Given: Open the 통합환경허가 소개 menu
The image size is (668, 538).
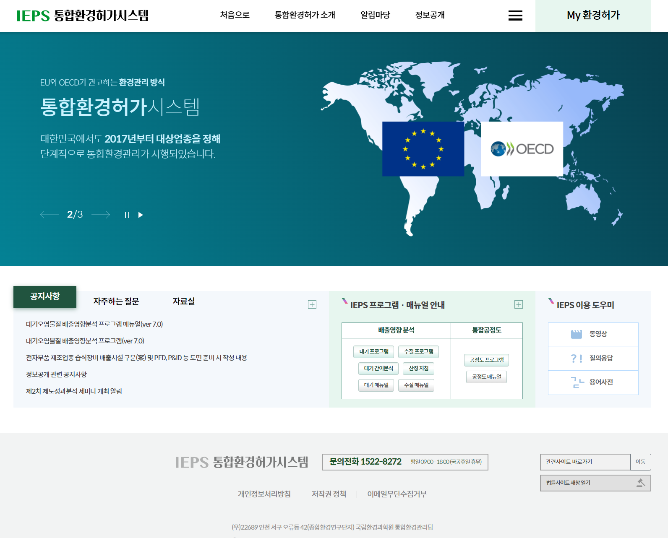Looking at the screenshot, I should click(x=305, y=15).
